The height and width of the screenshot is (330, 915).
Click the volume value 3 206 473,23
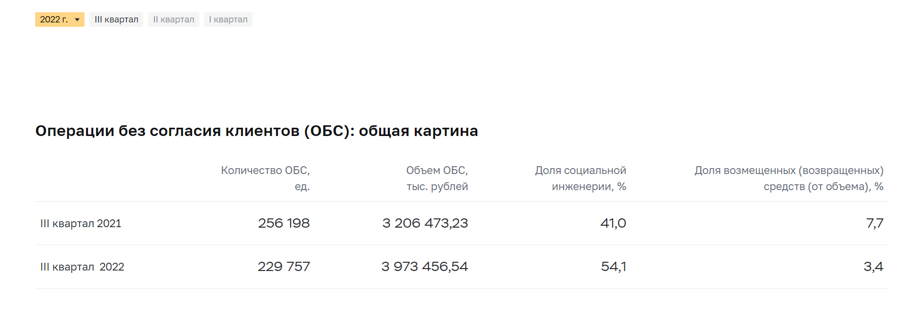coord(425,223)
